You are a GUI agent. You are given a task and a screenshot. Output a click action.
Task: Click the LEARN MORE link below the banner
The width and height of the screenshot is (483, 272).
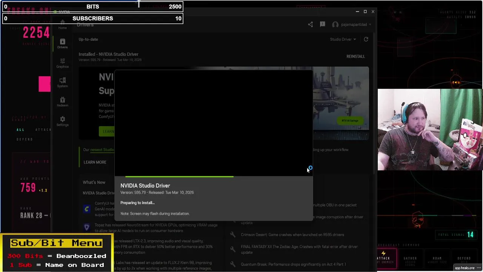(x=95, y=162)
